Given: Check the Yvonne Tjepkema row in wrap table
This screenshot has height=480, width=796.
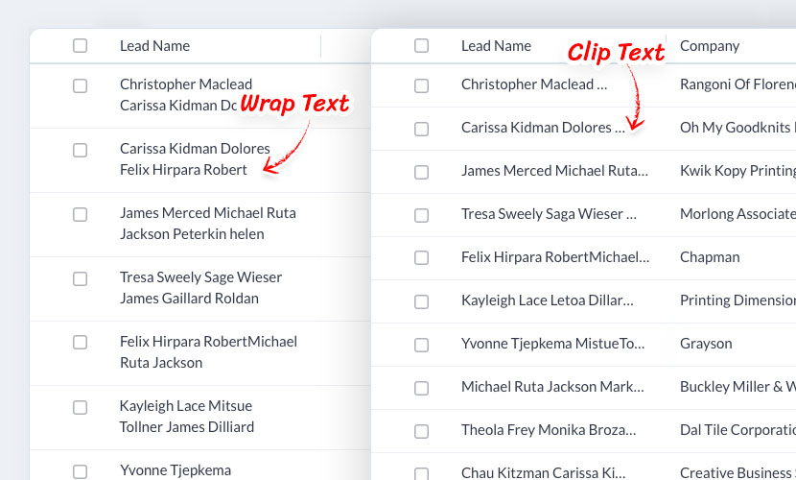Looking at the screenshot, I should click(80, 471).
